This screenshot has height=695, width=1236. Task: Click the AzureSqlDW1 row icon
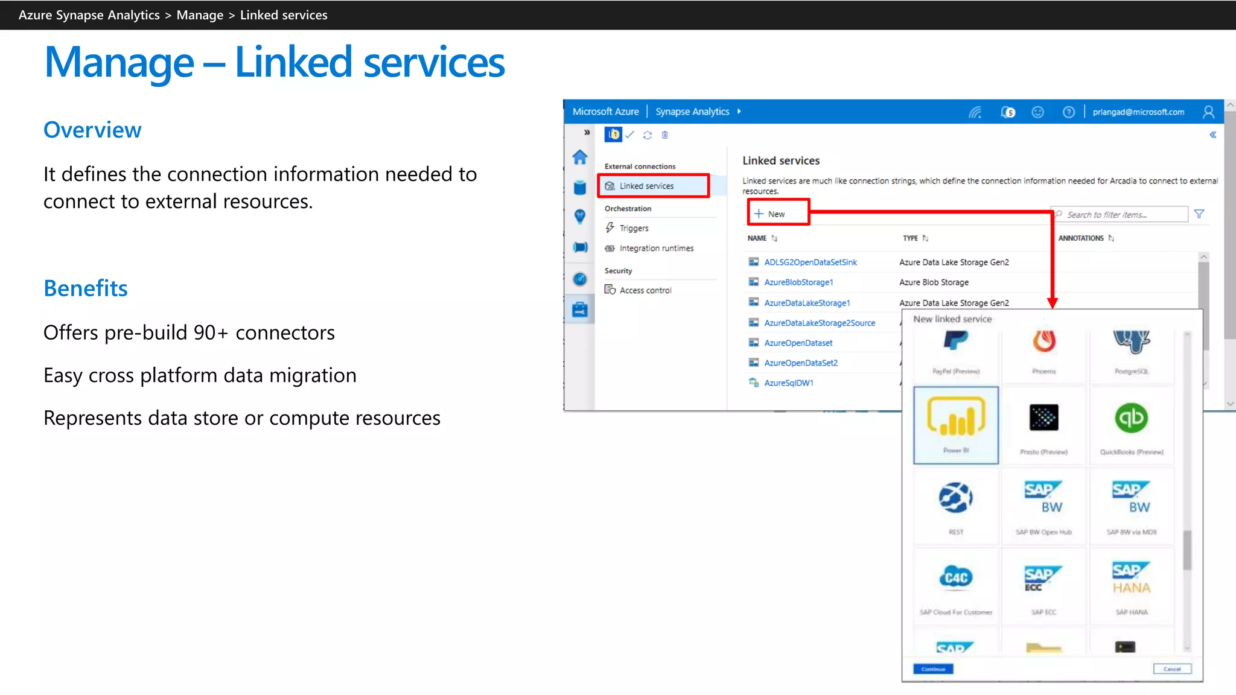pyautogui.click(x=753, y=382)
